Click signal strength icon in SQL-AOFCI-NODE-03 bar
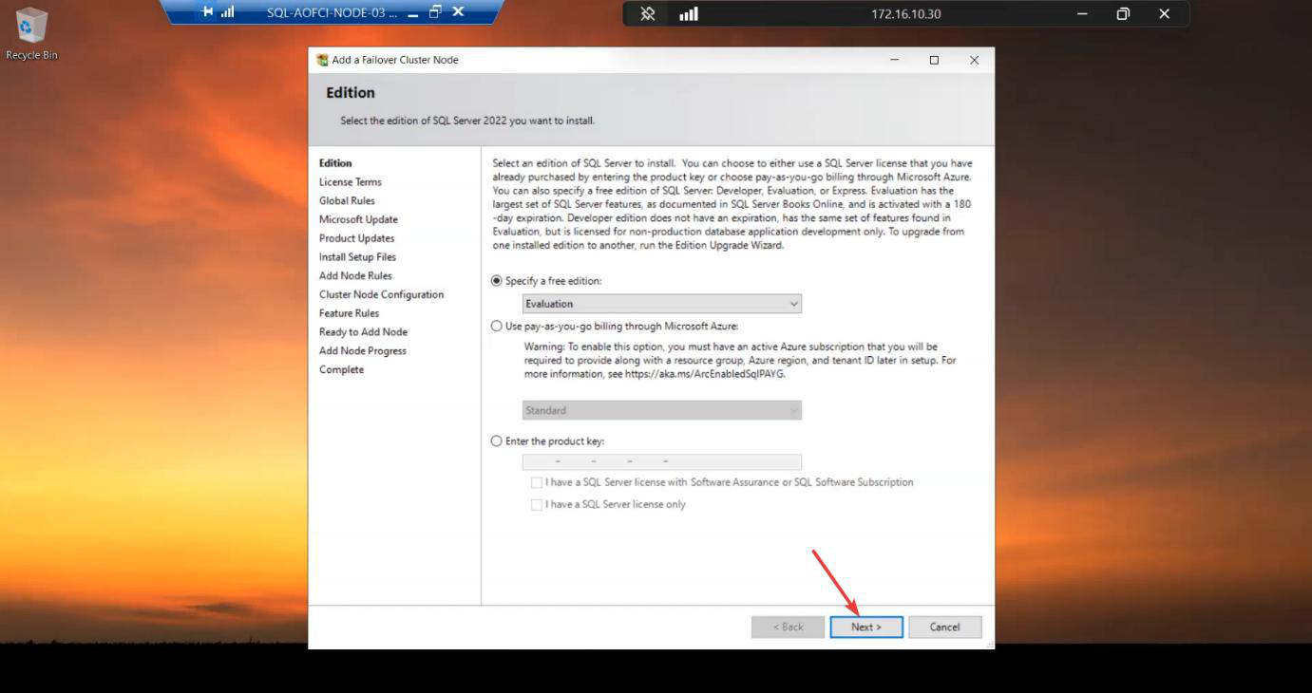Viewport: 1312px width, 693px height. click(x=227, y=12)
